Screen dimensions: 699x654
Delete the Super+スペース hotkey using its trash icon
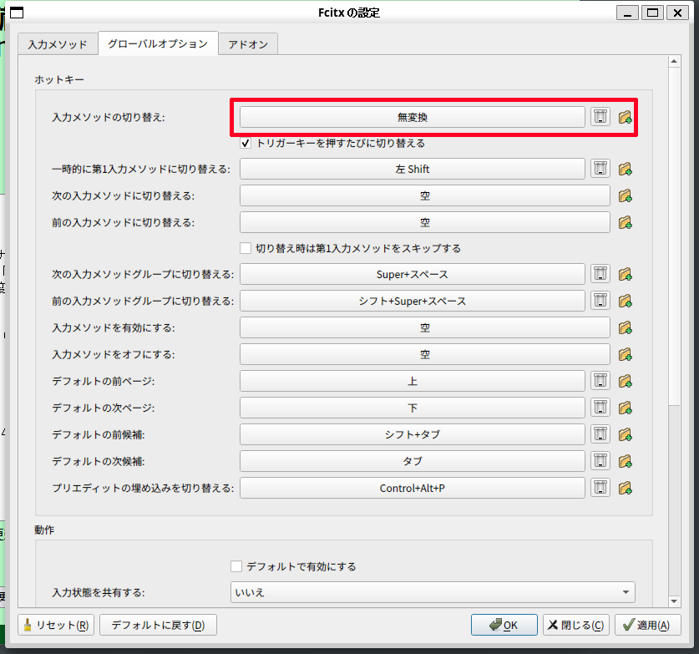[x=600, y=274]
